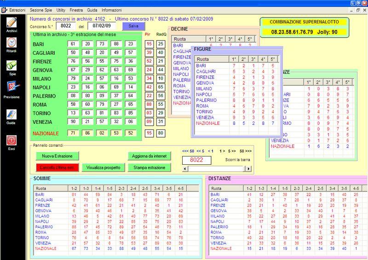Click BARI first extracted number 61

pos(73,44)
